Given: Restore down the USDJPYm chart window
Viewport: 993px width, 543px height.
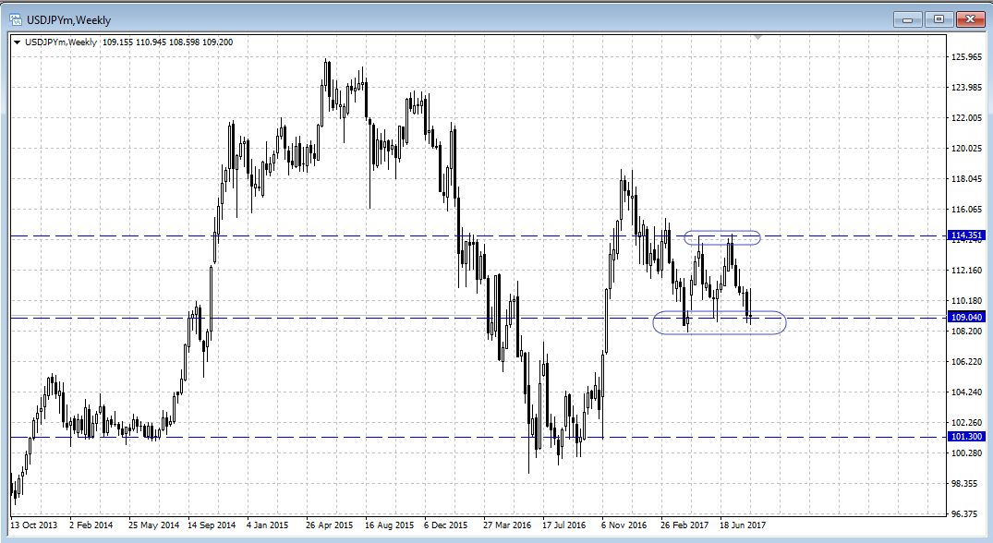Looking at the screenshot, I should (x=939, y=18).
